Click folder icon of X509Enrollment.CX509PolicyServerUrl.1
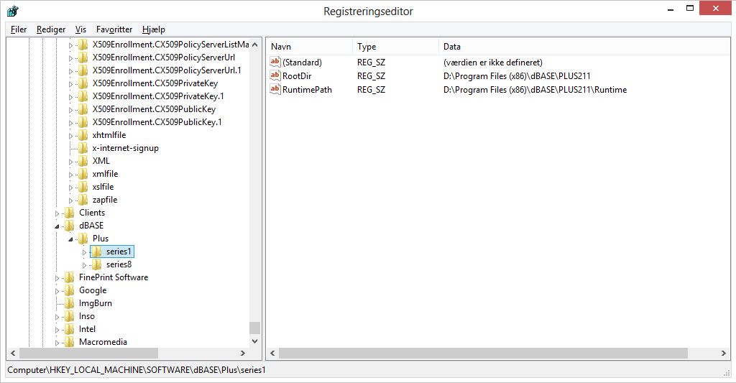 tap(83, 70)
